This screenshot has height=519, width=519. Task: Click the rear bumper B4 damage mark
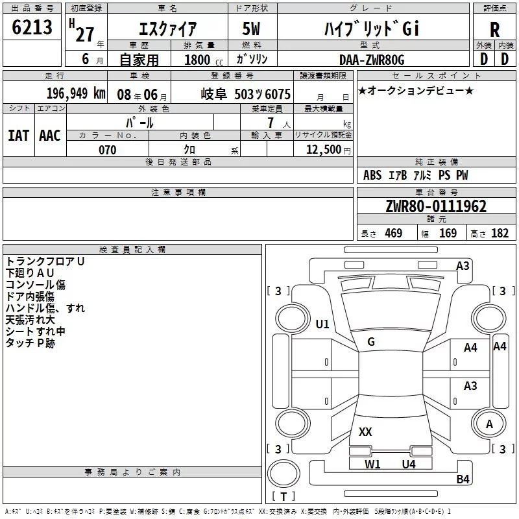[463, 479]
